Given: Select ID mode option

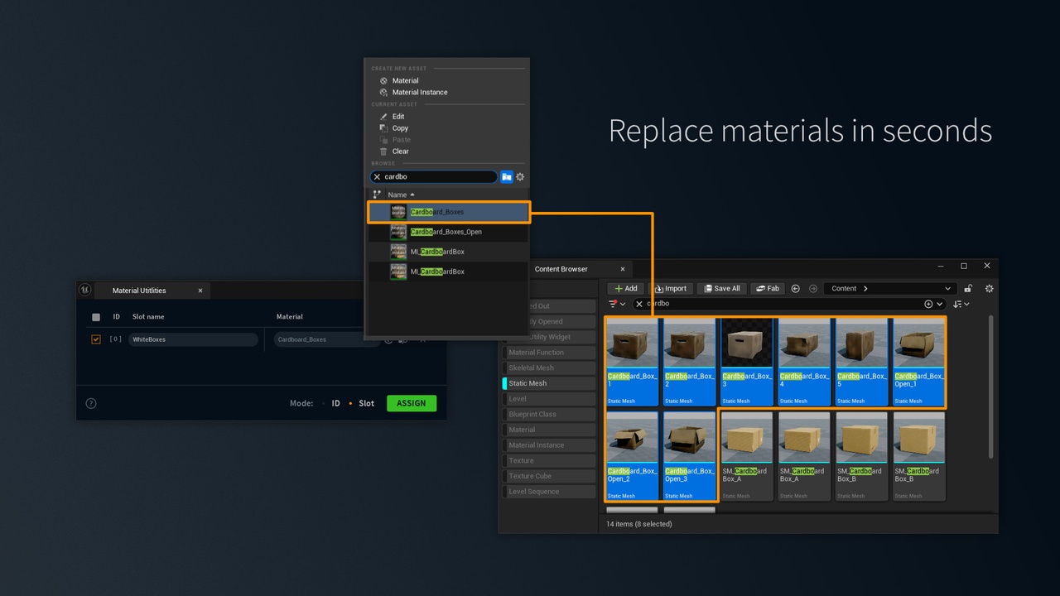Looking at the screenshot, I should (335, 403).
